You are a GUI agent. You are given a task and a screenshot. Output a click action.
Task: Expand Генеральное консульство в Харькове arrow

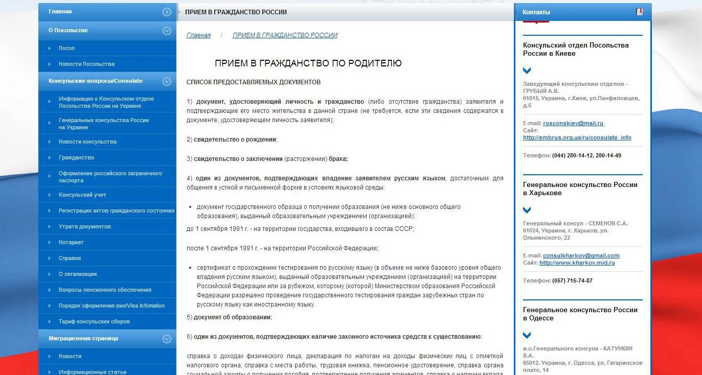coord(527,210)
